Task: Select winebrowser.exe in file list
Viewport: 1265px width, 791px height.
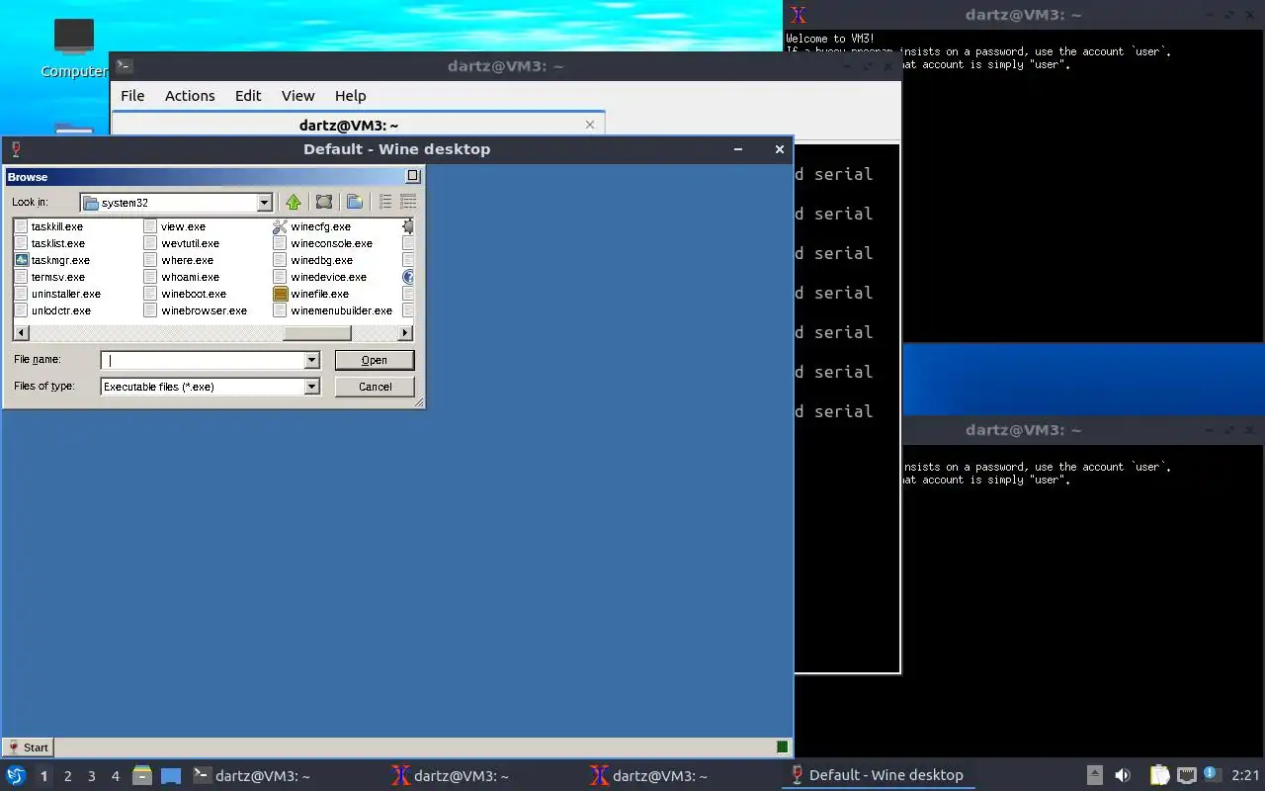Action: [204, 310]
